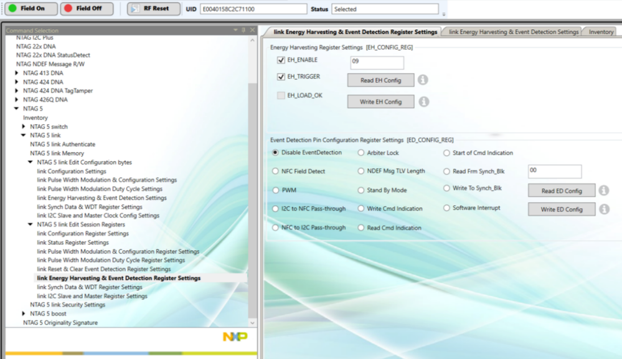
Task: Pin the Command Selection panel
Action: [243, 30]
